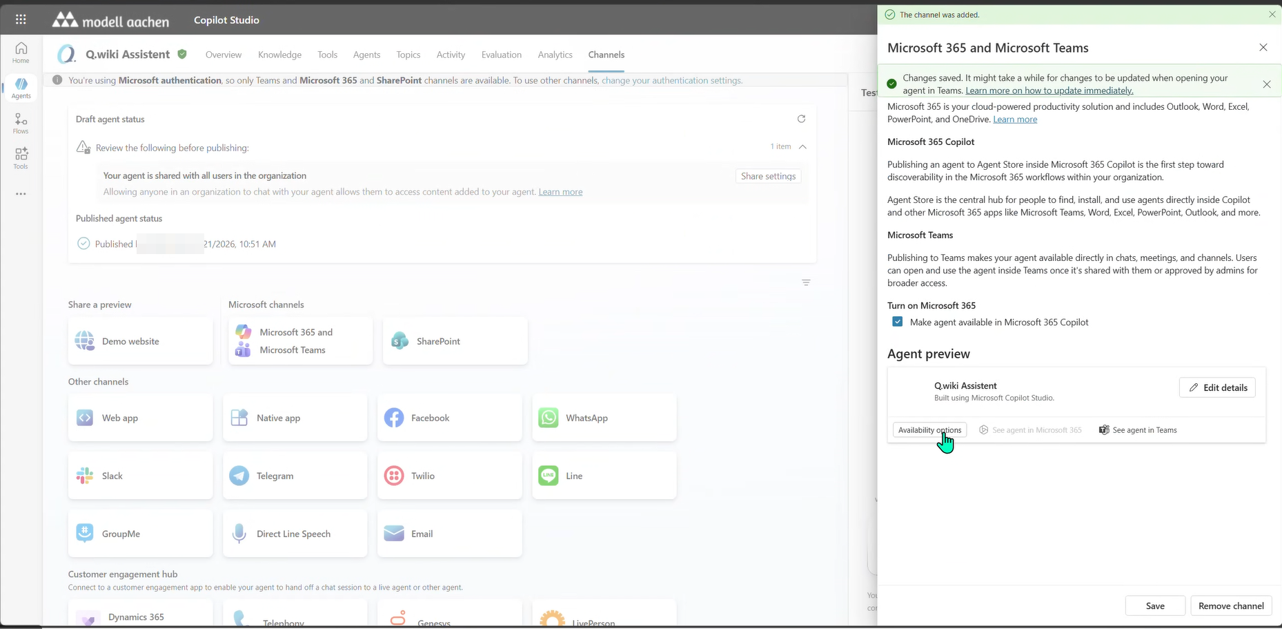Switch to the Evaluation tab
Screen dimensions: 1282x629
pos(502,55)
